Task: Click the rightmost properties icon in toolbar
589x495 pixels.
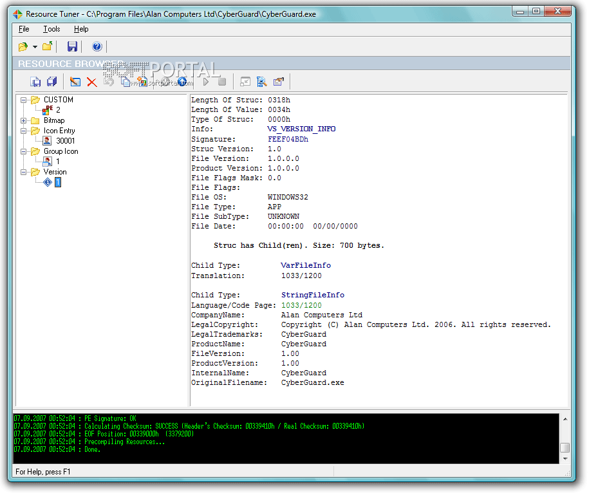Action: point(279,82)
